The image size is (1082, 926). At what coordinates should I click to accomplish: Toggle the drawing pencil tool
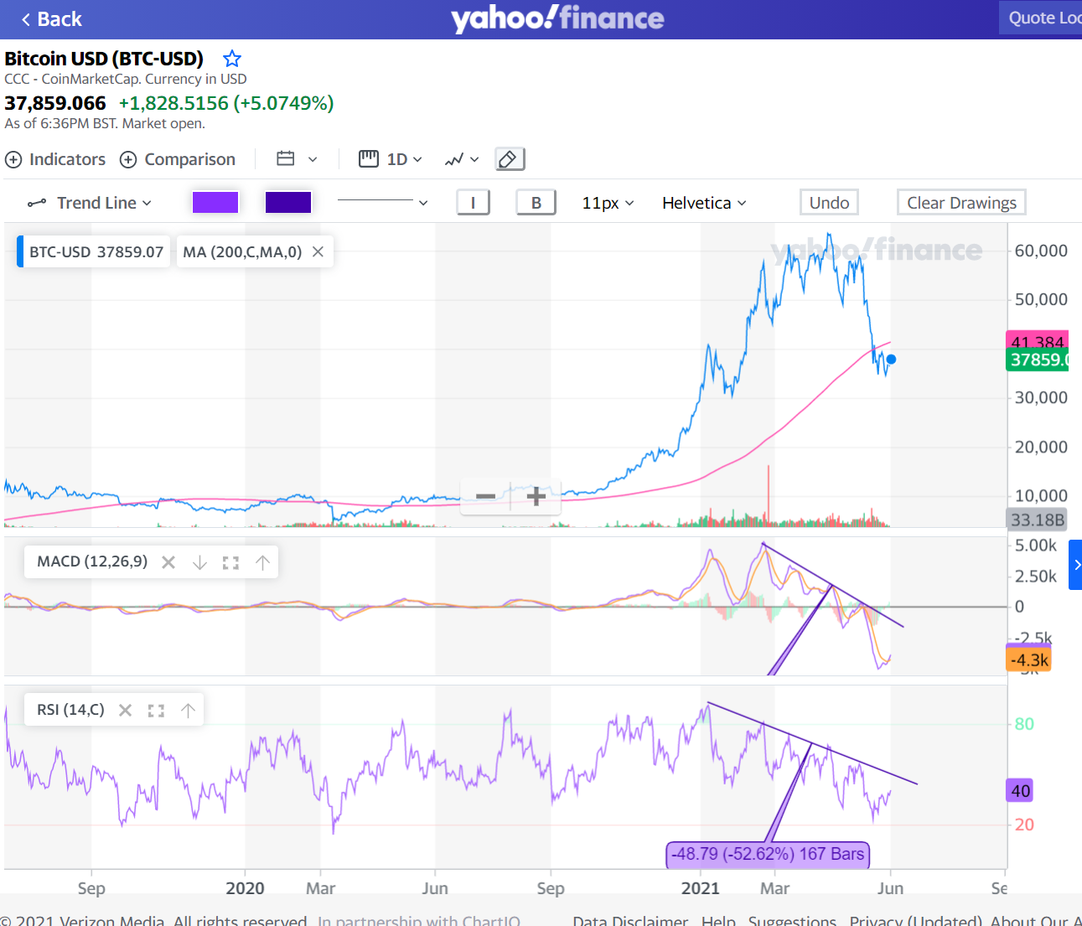coord(510,159)
